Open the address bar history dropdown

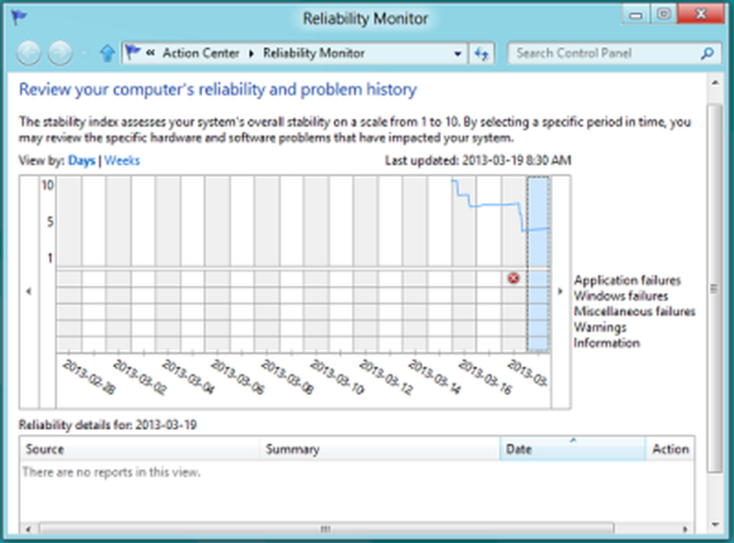click(x=458, y=54)
